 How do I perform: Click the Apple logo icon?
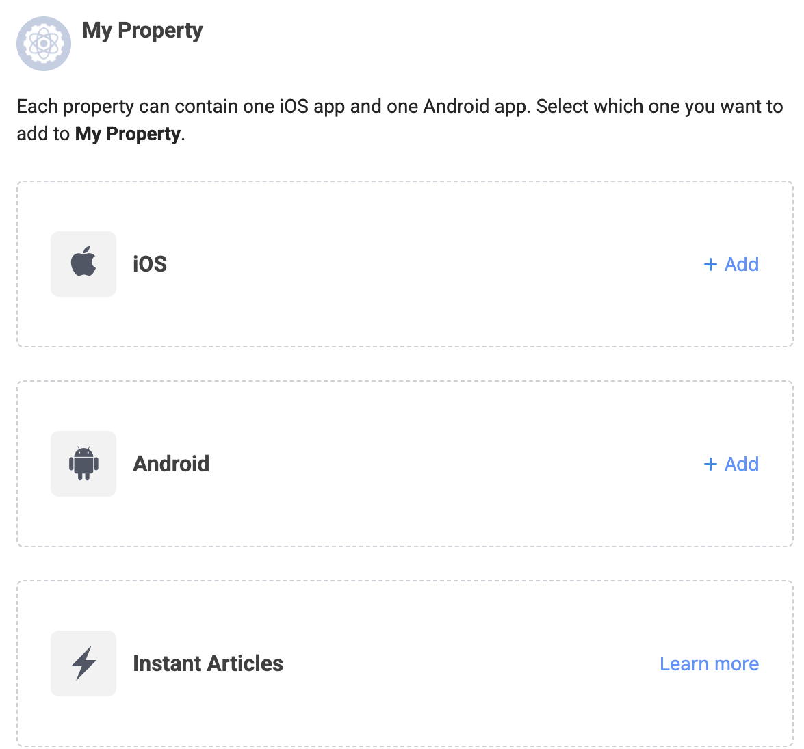click(x=83, y=263)
